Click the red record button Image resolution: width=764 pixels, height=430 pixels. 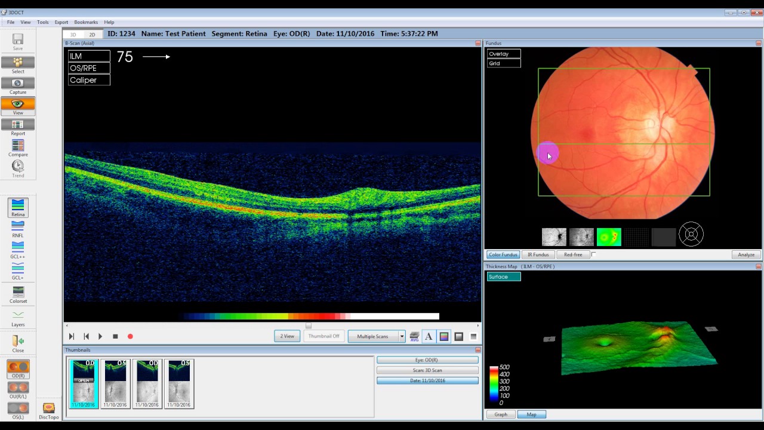tap(130, 336)
